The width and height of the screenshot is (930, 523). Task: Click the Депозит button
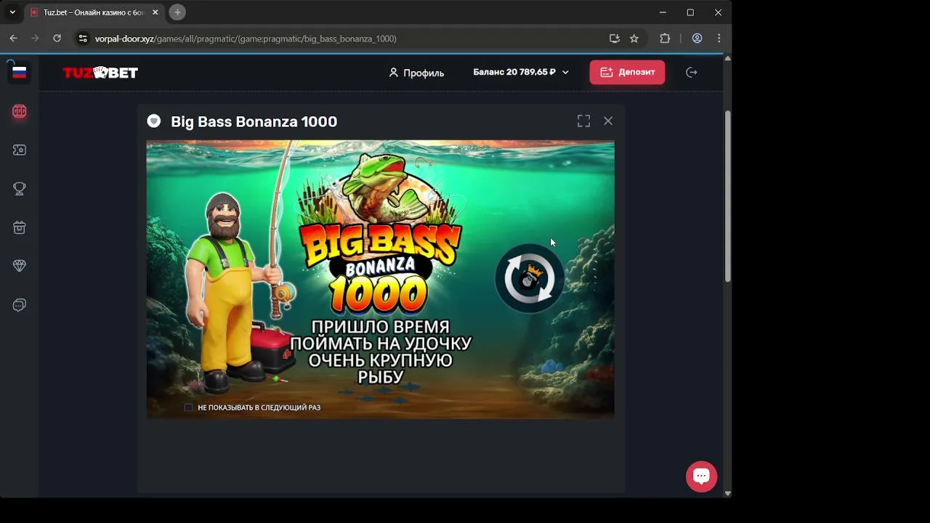(627, 72)
